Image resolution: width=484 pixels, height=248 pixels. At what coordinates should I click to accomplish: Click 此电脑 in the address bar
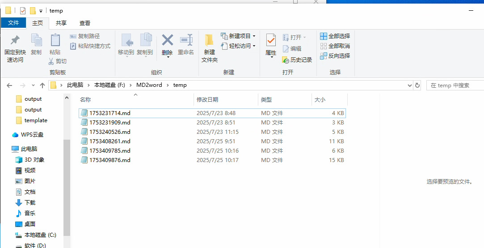pos(75,85)
